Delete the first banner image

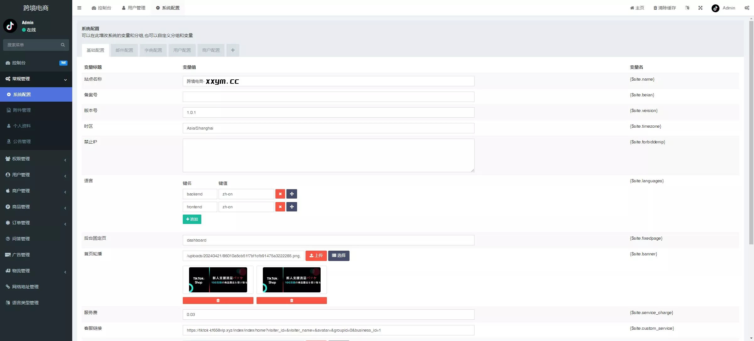click(218, 301)
